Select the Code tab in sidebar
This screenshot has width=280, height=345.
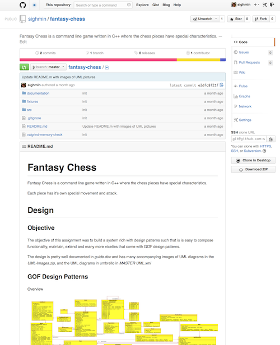click(253, 42)
